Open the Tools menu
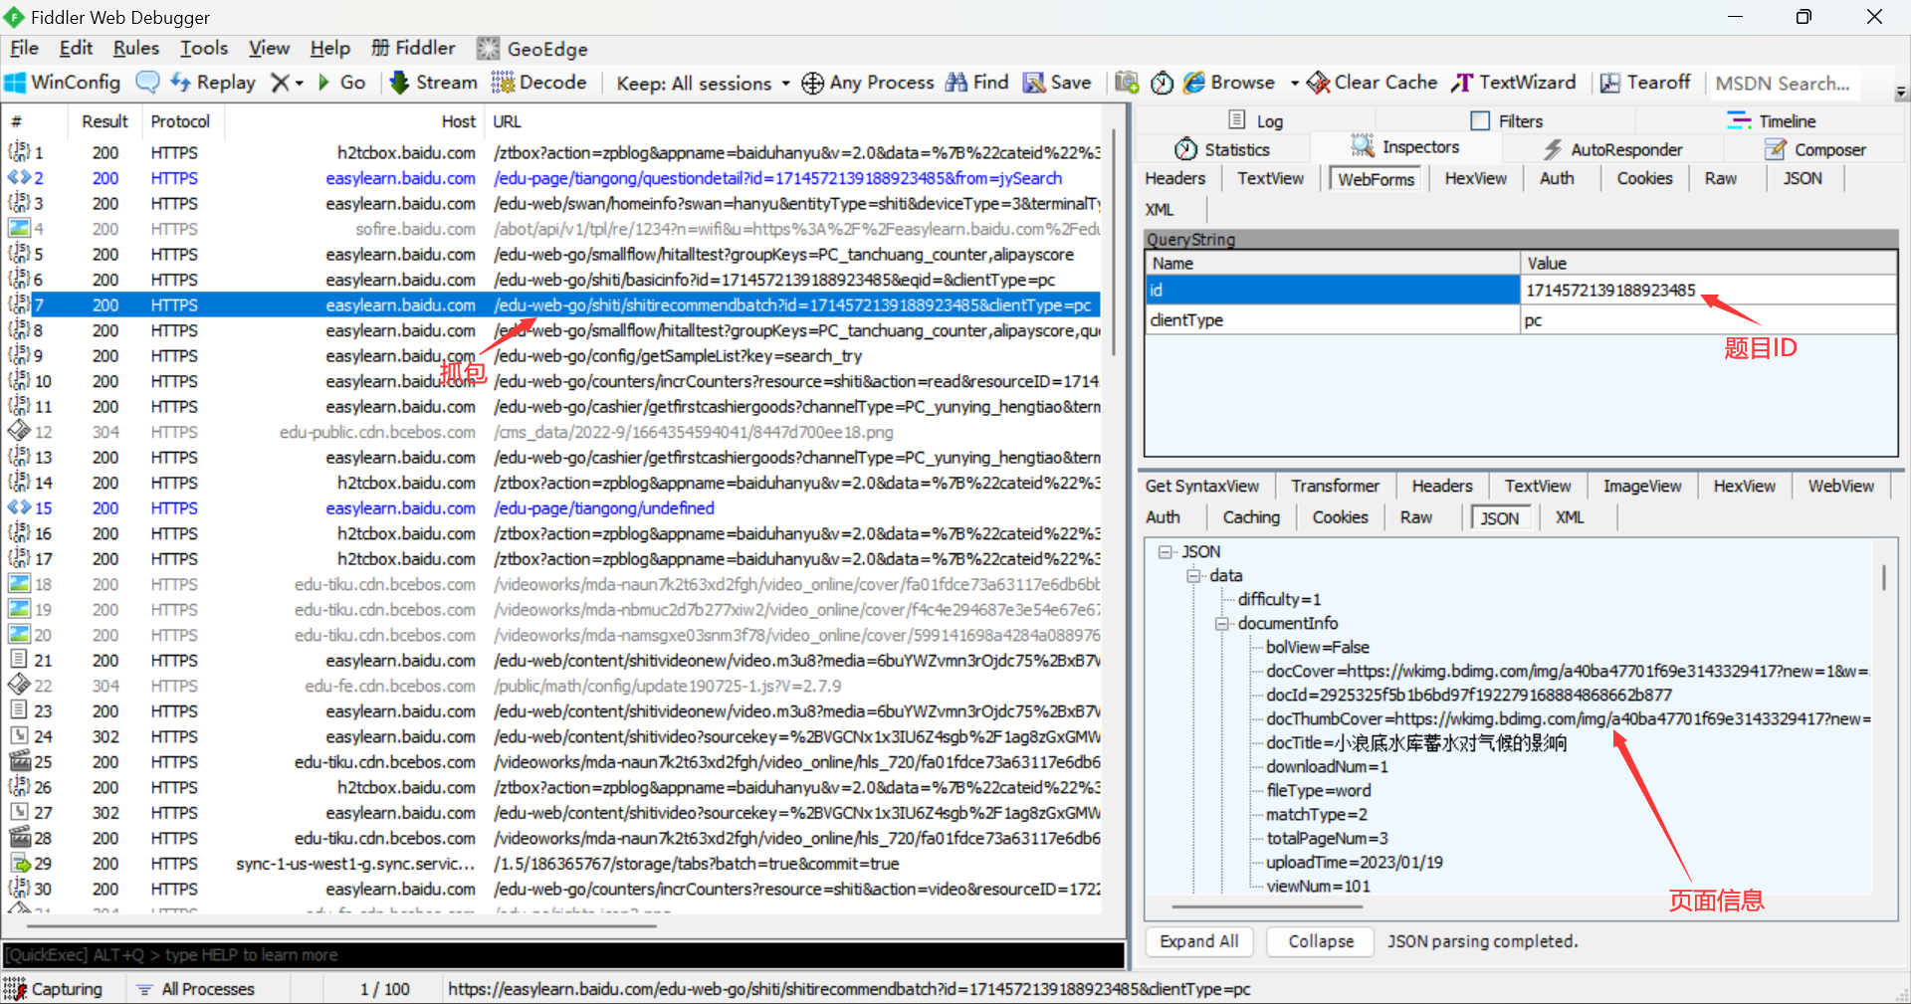 [204, 48]
